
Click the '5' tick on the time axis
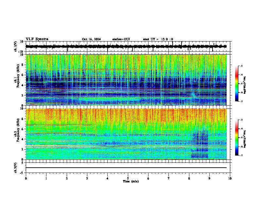(x=128, y=178)
